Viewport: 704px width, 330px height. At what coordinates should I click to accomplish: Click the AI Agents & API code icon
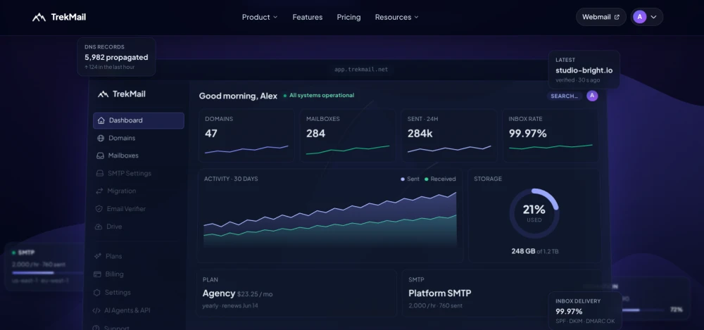tap(96, 311)
